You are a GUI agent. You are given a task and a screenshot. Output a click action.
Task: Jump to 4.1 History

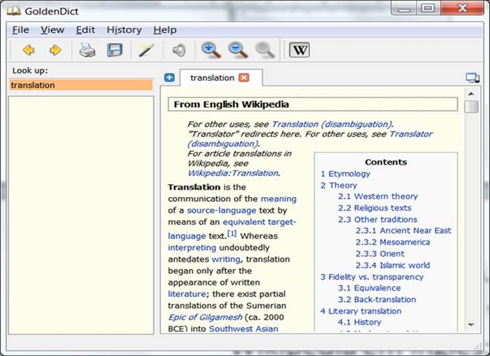[360, 322]
